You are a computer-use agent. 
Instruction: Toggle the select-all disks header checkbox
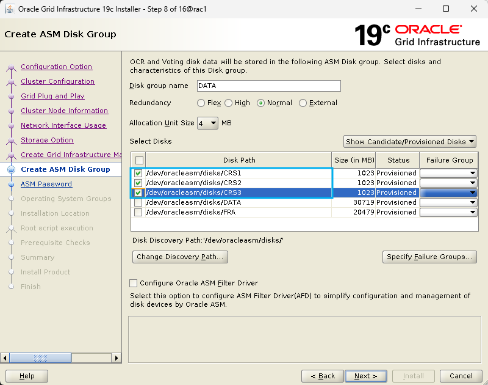(x=139, y=160)
